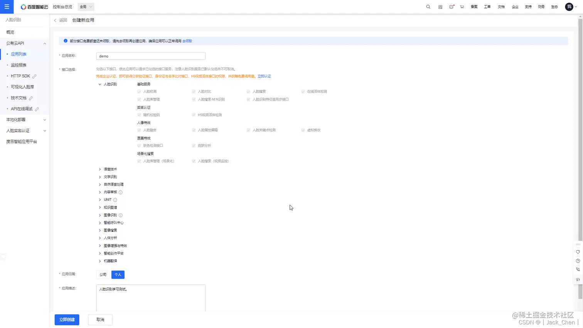Image resolution: width=583 pixels, height=328 pixels.
Task: Collapse the 公有云API sidebar section
Action: tap(45, 44)
